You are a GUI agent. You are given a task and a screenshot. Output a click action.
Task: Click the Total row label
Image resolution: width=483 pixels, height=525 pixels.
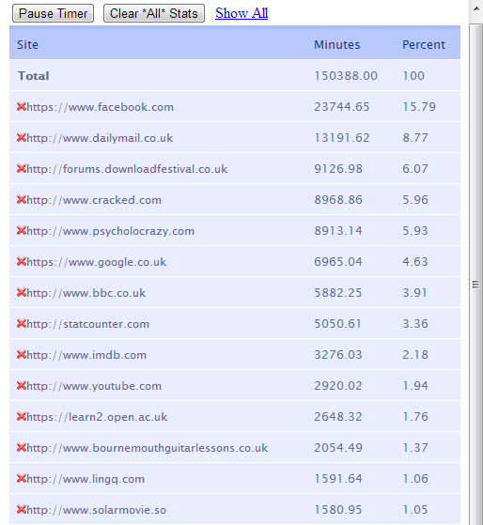click(34, 76)
